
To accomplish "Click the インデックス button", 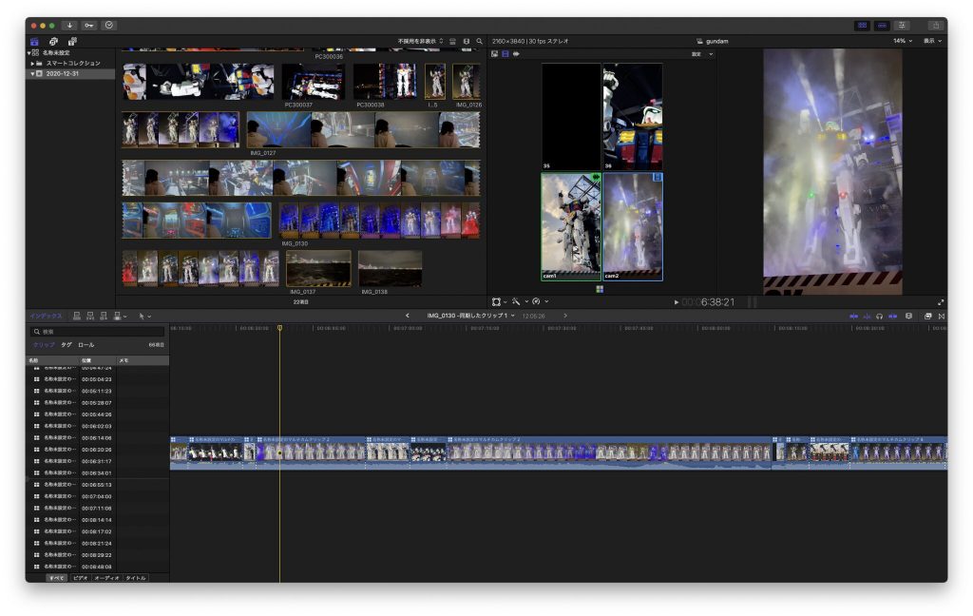I will 46,316.
